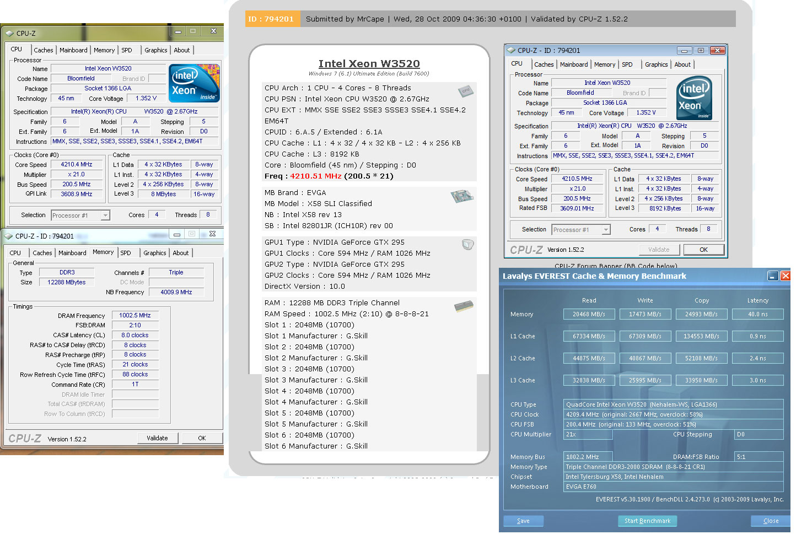This screenshot has height=540, width=796.
Task: Maximize the upper-left CPU-Z window
Action: click(x=193, y=31)
